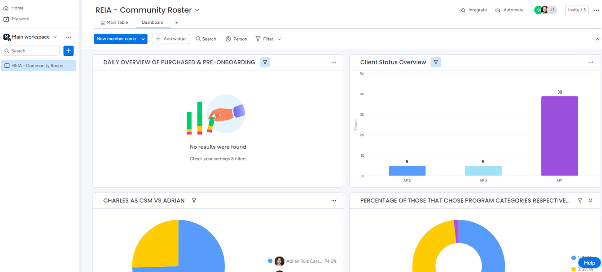
Task: Click the purple AP1 bar in chart
Action: [559, 136]
